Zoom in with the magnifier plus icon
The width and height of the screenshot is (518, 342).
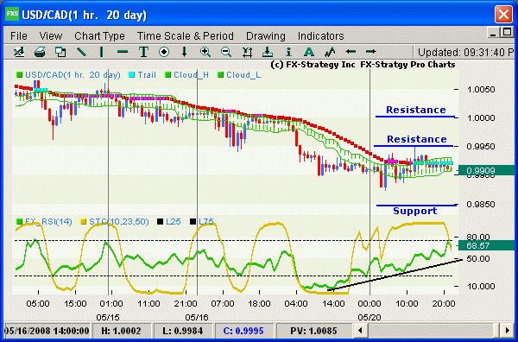tap(205, 52)
